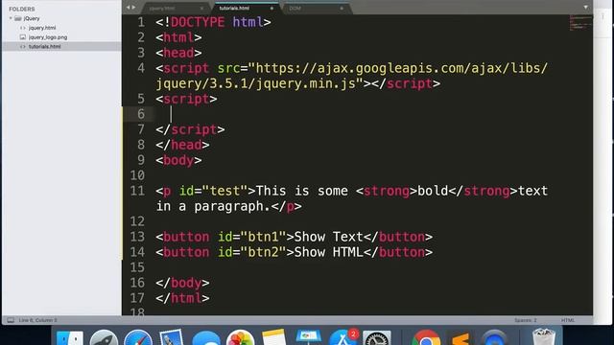
Task: Switch to the tutorials.html tab
Action: [x=234, y=9]
